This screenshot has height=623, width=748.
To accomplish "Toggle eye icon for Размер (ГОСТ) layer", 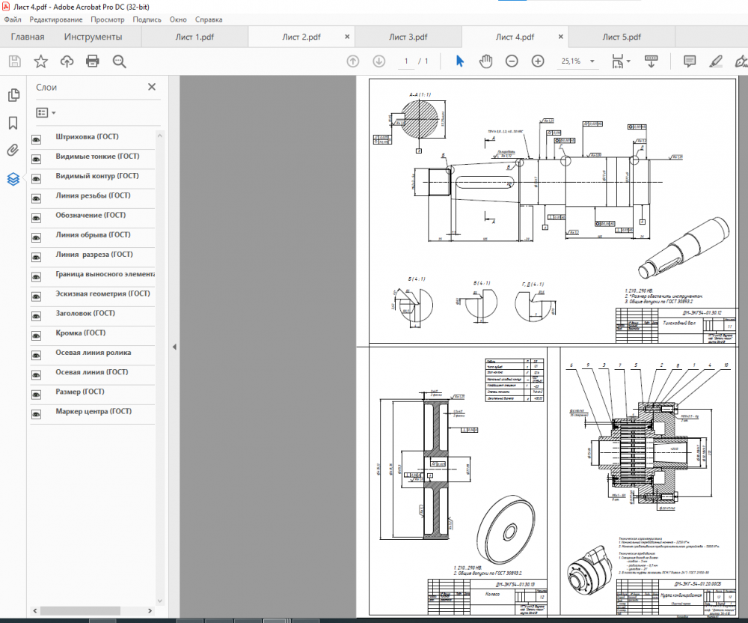I will (x=36, y=394).
